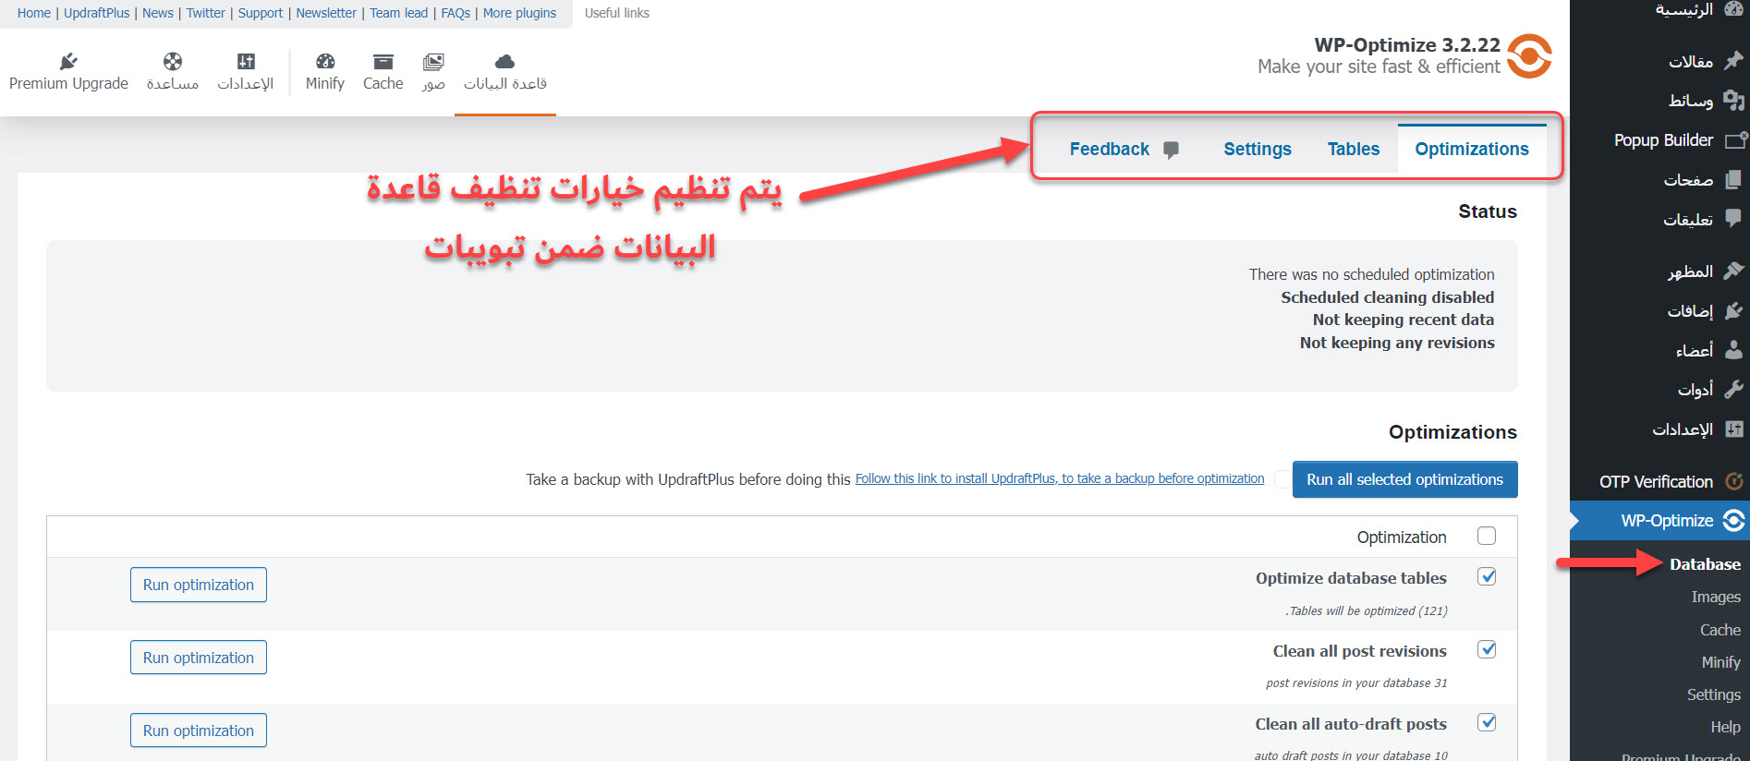Click the sliders icon above top الإعدادات tab
The image size is (1750, 761).
246,61
